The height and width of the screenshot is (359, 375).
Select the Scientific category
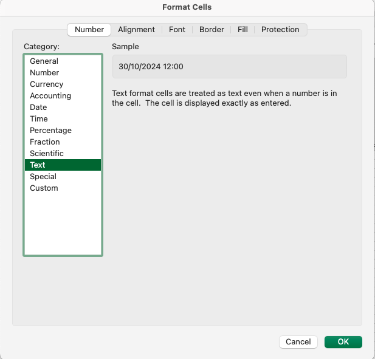tap(47, 154)
